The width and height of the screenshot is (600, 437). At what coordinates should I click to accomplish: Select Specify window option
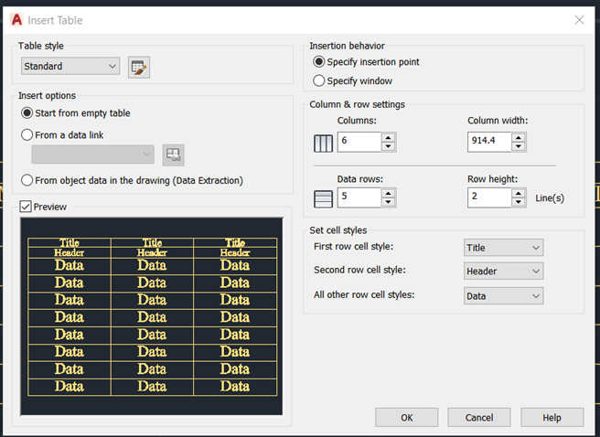point(352,80)
